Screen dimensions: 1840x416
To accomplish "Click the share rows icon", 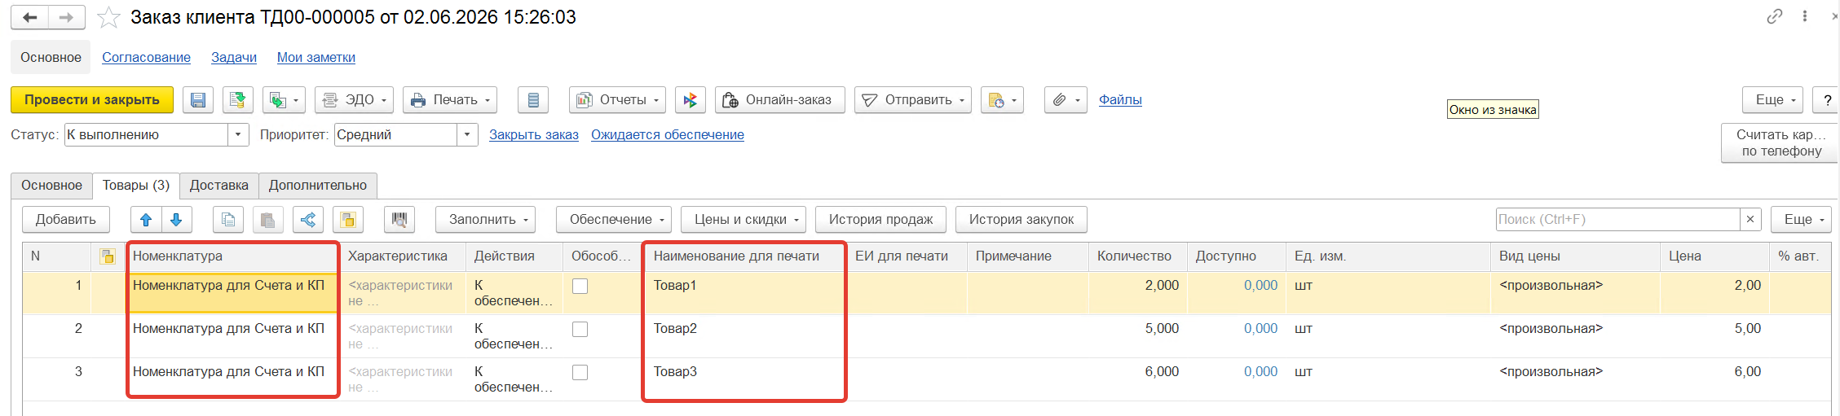I will coord(308,220).
